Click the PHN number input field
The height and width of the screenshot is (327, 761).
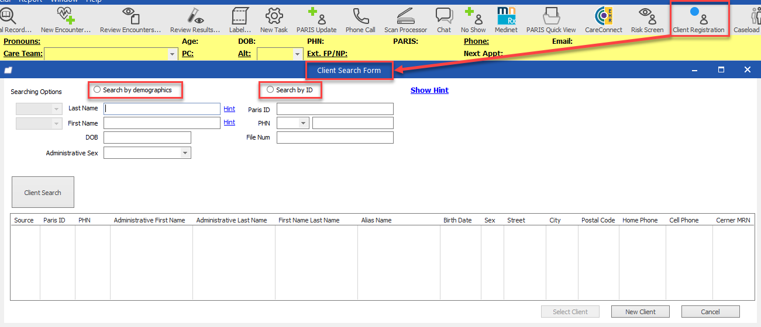pos(353,123)
